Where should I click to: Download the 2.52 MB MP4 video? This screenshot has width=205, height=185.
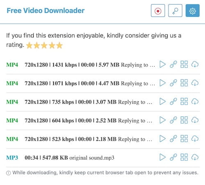click(x=195, y=120)
